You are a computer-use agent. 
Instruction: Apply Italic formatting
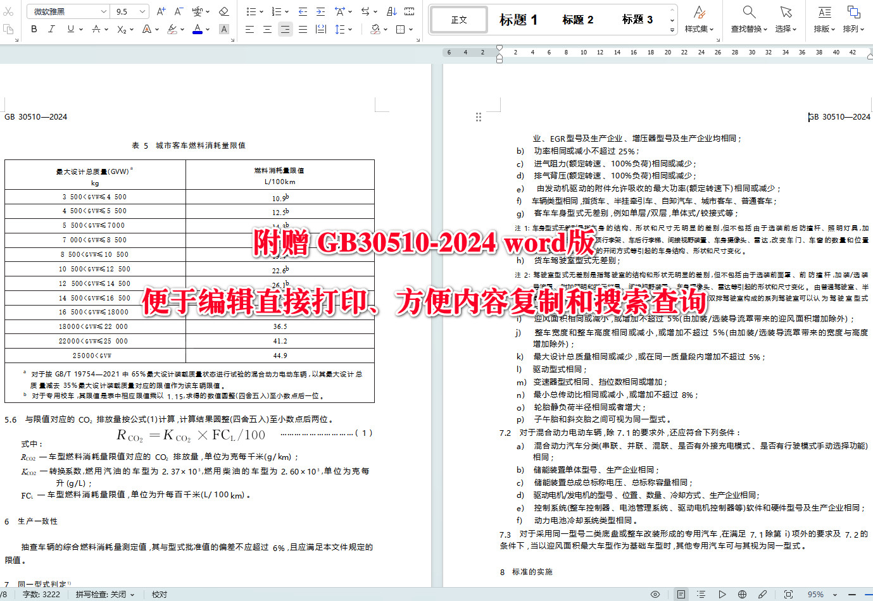(x=52, y=29)
